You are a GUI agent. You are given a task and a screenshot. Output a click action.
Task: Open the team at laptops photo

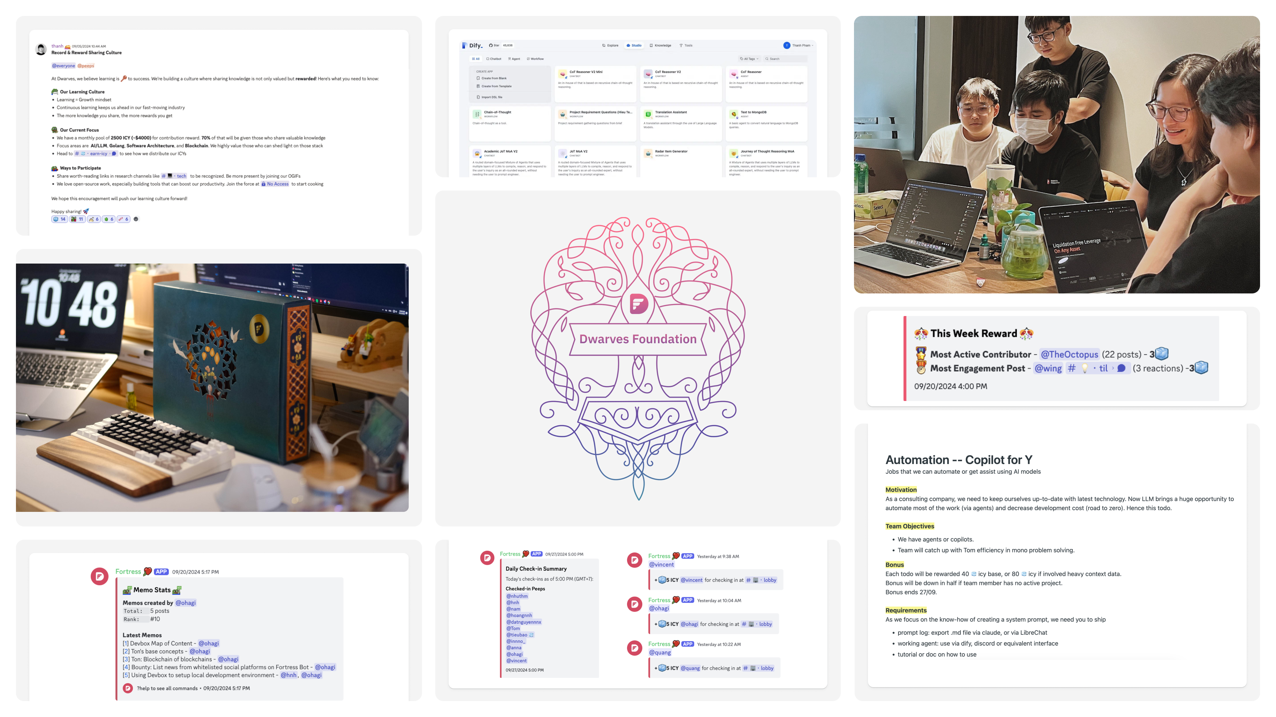click(x=1057, y=154)
